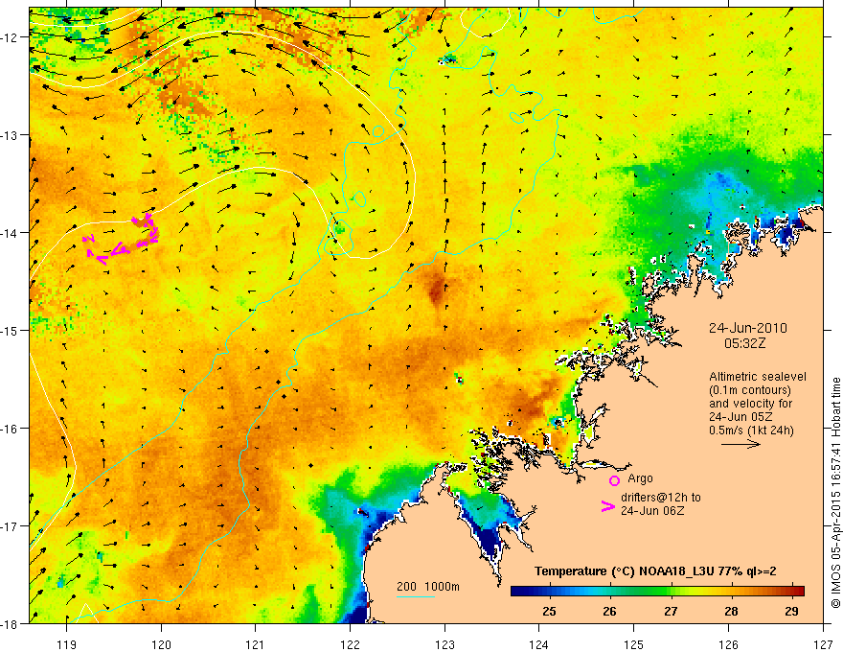Click the color bar value 29

[x=791, y=611]
